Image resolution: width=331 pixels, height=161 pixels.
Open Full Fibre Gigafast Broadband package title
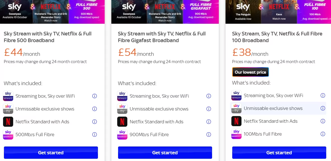[x=162, y=37]
